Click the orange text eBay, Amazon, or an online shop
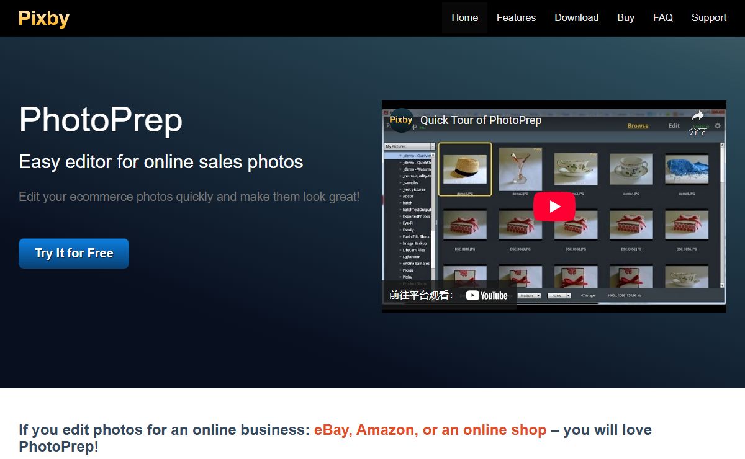The width and height of the screenshot is (745, 459). (x=430, y=430)
